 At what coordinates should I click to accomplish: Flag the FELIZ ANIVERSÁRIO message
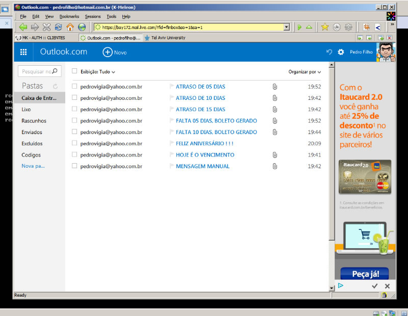coord(172,143)
